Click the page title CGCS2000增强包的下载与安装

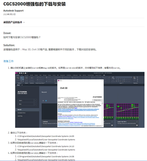[x=35, y=4]
